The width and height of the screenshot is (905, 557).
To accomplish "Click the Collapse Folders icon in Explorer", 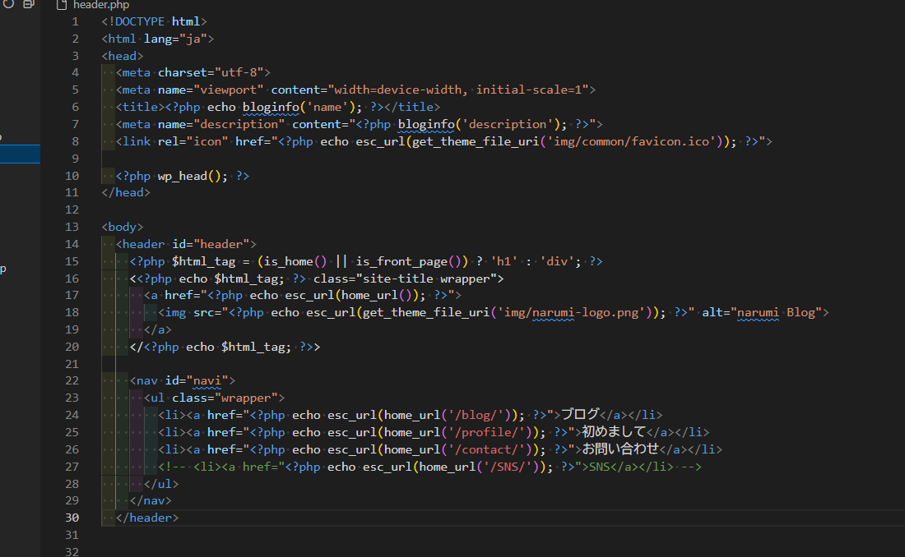I will 29,4.
